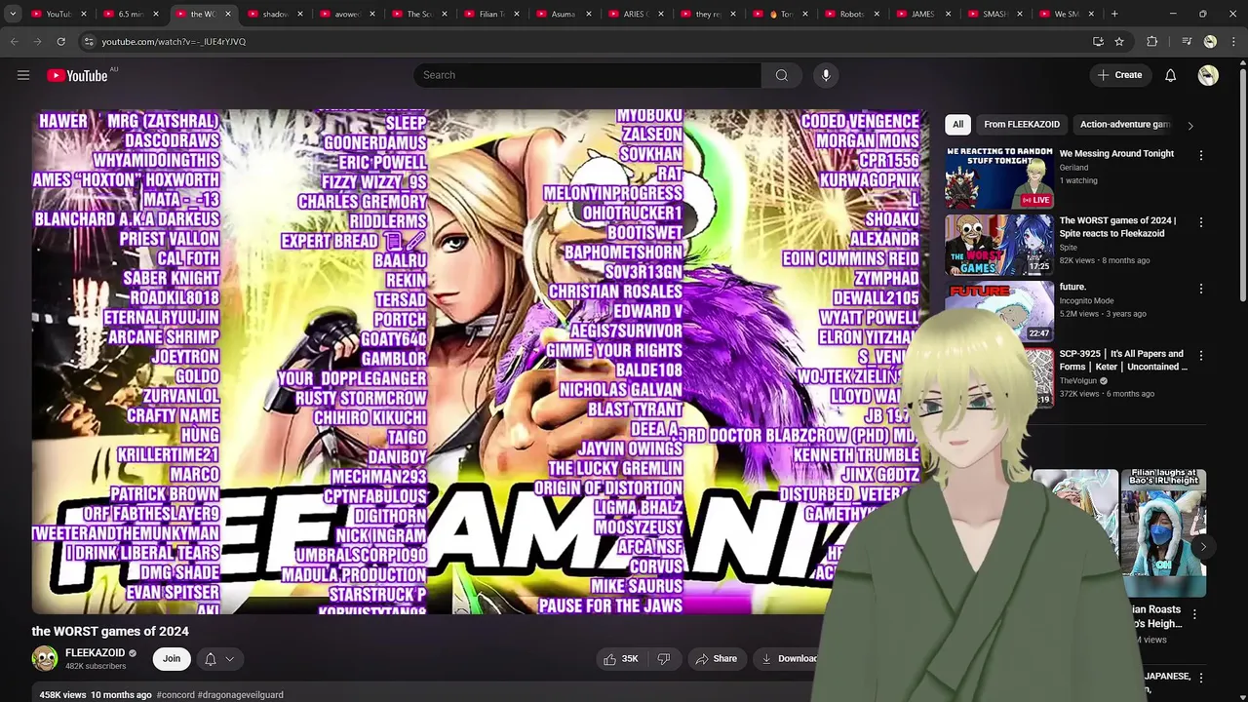Click the YouTube search input field

click(x=587, y=75)
